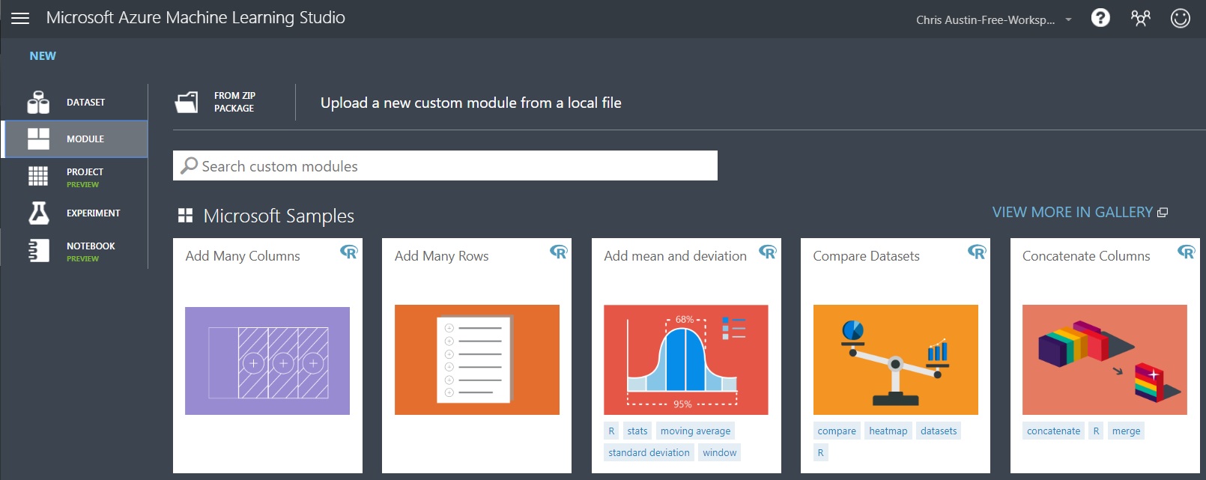Click the window tag
The height and width of the screenshot is (480, 1206).
tap(720, 453)
